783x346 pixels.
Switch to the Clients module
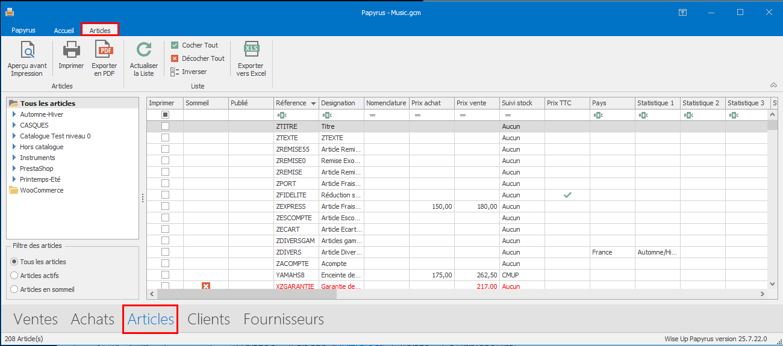pyautogui.click(x=208, y=320)
